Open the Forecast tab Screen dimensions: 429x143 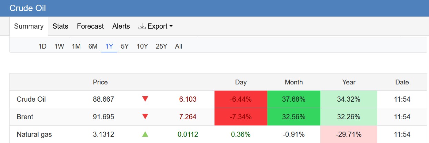coord(90,26)
